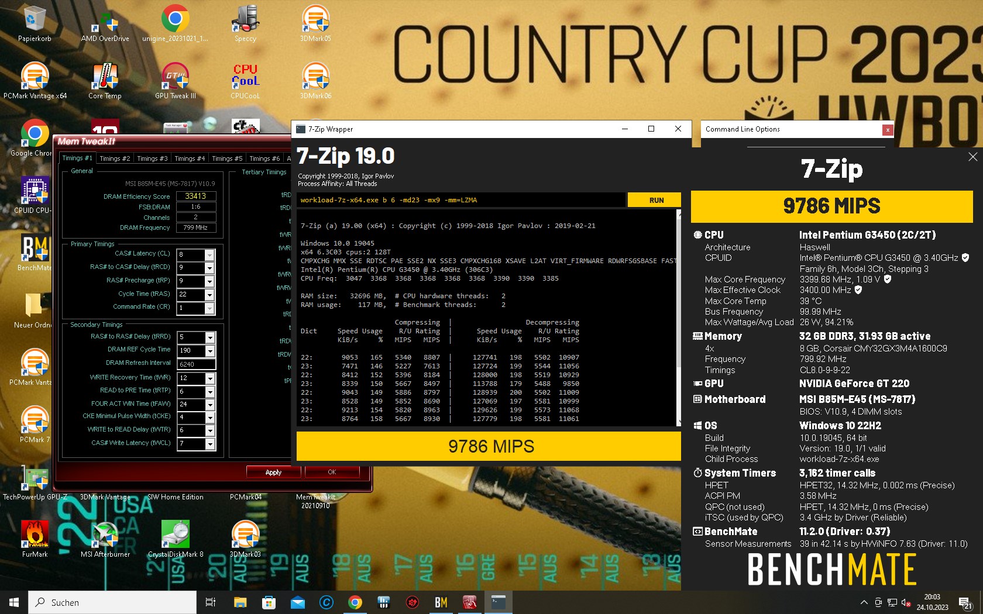The image size is (983, 614).
Task: Open the 3DMark05 shortcut
Action: 315,23
